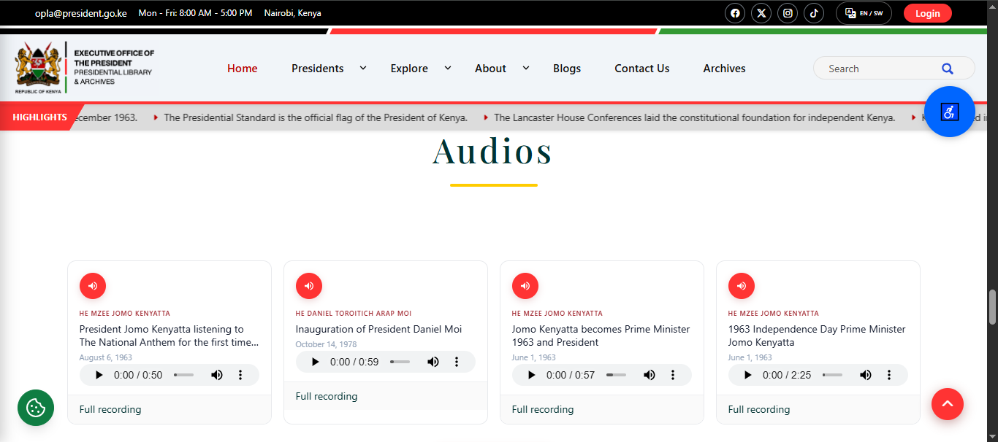Mute the National Anthem audio player
Screen dimensions: 998x442
click(217, 375)
